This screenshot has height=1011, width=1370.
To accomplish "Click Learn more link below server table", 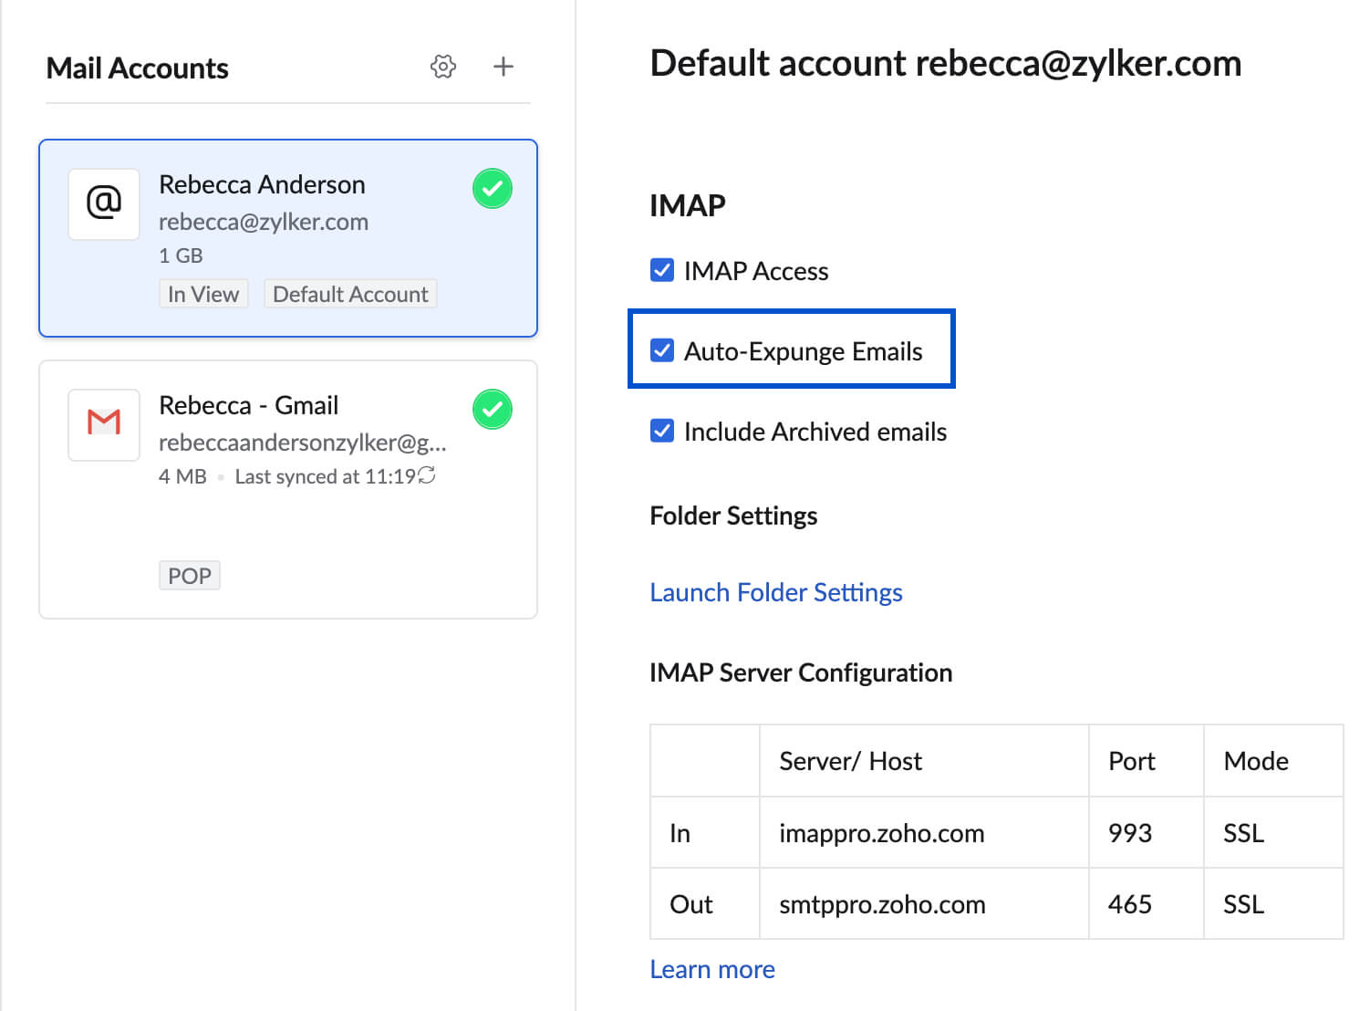I will pyautogui.click(x=711, y=969).
